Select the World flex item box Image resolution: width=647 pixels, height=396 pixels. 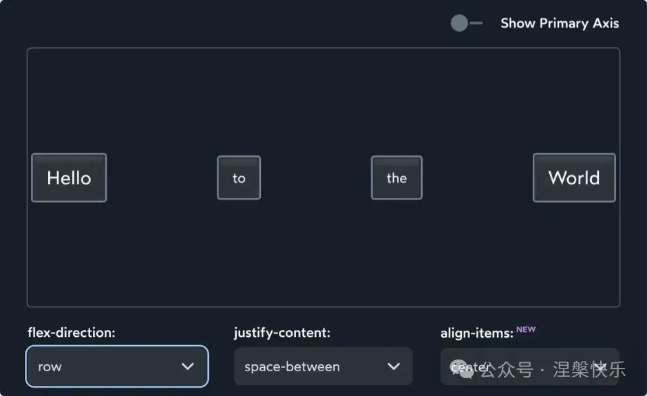(x=574, y=177)
